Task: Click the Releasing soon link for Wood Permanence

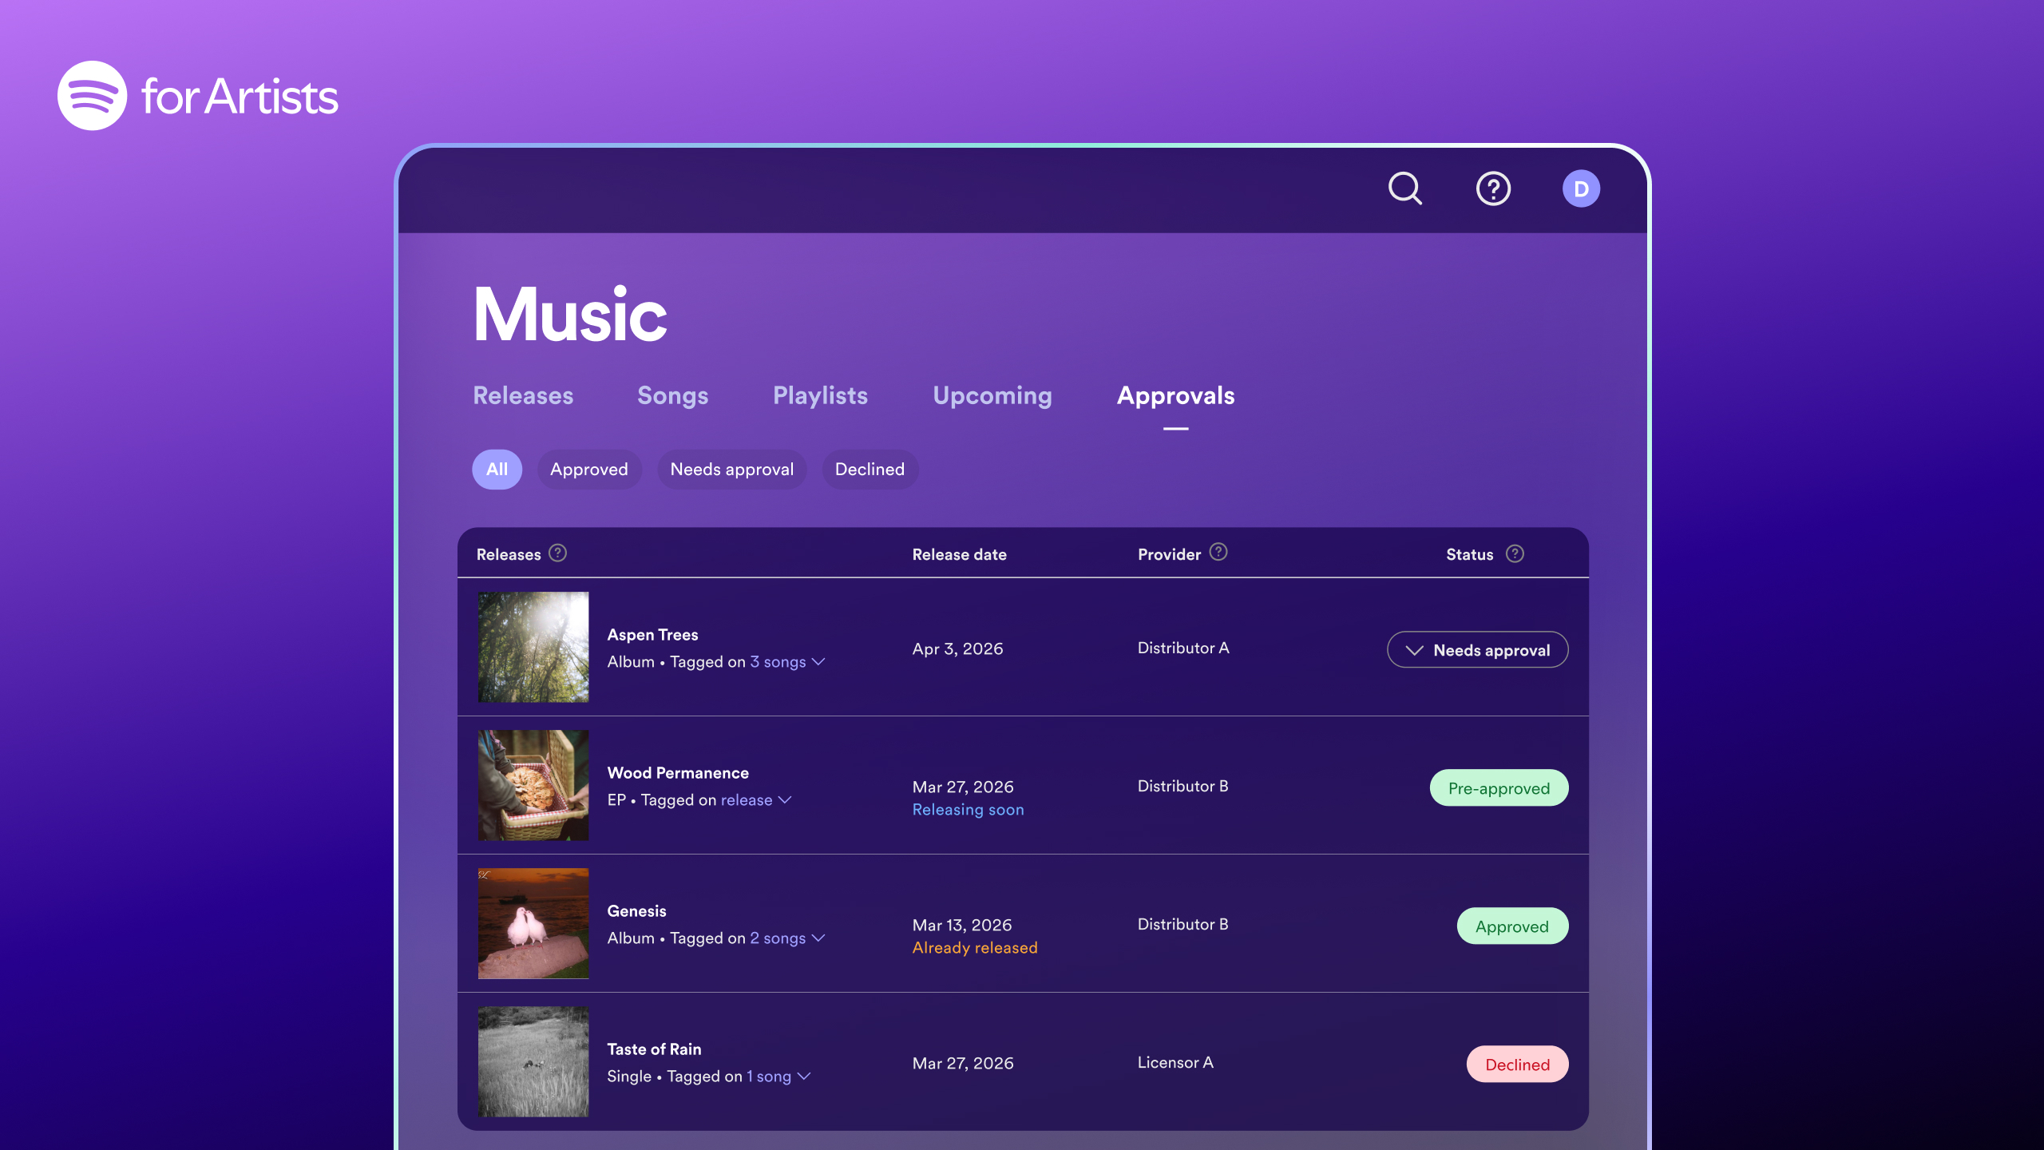Action: click(x=968, y=809)
